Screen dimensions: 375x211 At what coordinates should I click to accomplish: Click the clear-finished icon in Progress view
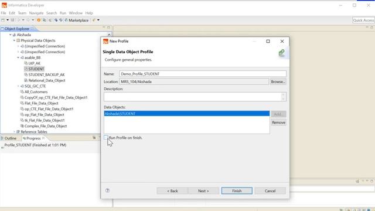pyautogui.click(x=94, y=138)
